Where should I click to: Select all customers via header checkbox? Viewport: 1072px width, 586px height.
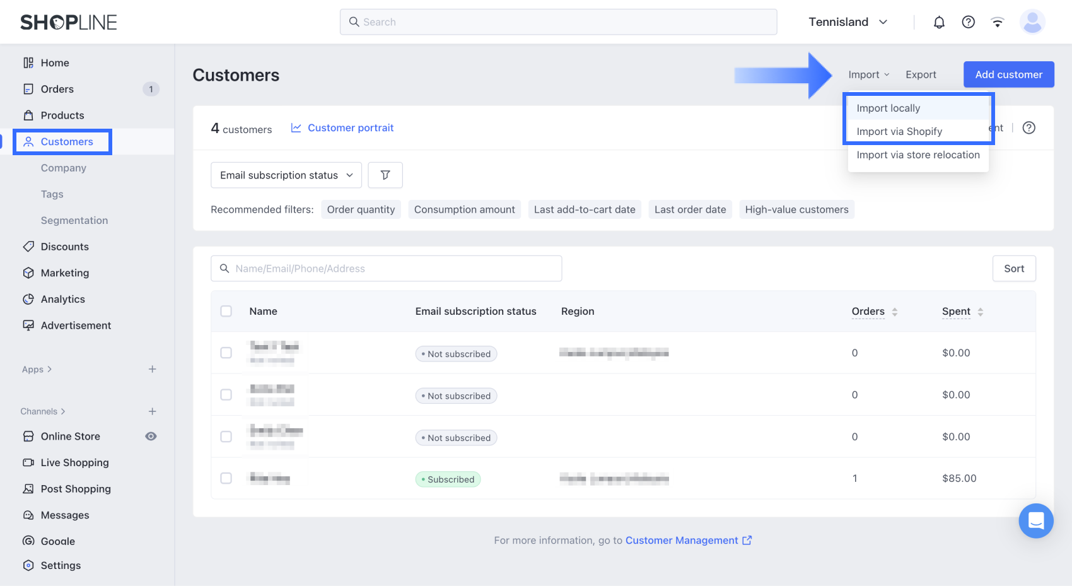(x=226, y=311)
